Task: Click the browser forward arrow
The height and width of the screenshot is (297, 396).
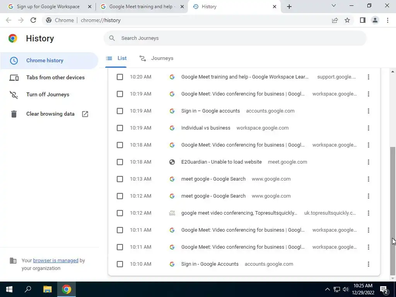Action: coord(21,20)
